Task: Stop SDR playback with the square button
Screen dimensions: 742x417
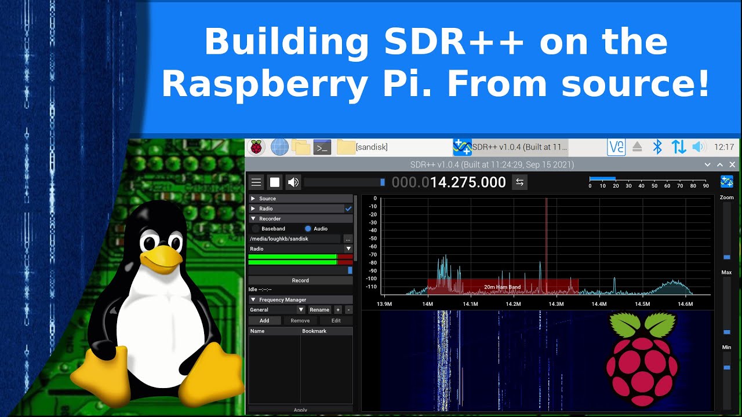Action: [275, 182]
